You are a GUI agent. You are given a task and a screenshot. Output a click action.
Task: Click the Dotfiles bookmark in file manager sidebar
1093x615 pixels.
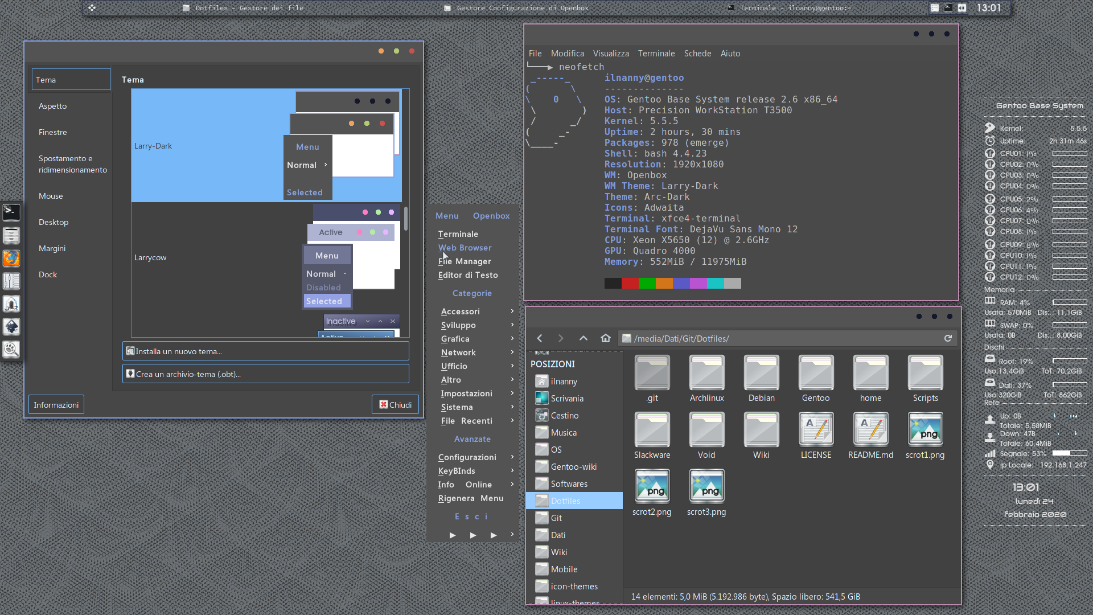(566, 501)
